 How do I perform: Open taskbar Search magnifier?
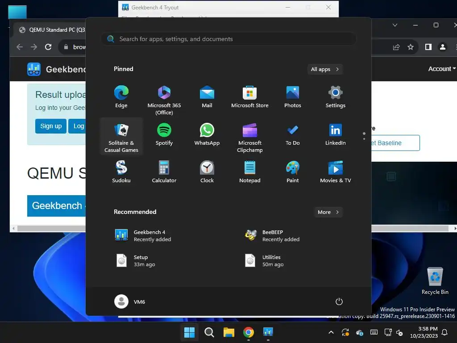[209, 332]
